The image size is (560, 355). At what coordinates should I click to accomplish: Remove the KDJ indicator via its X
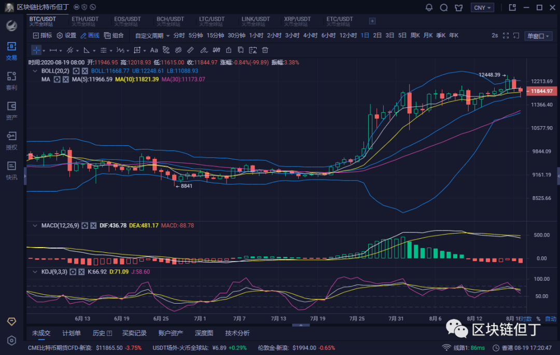[81, 271]
